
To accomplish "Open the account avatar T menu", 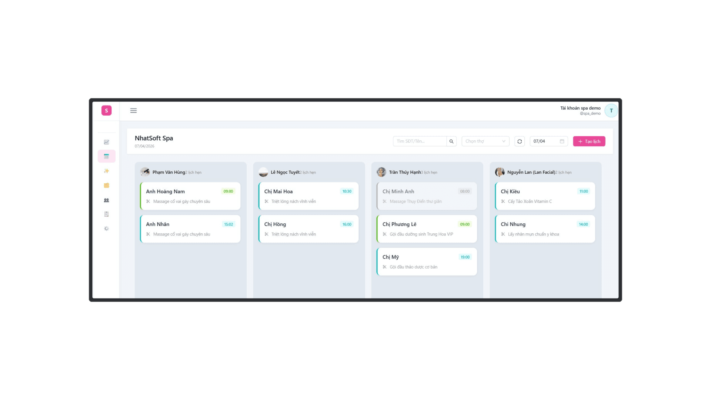I will click(611, 111).
